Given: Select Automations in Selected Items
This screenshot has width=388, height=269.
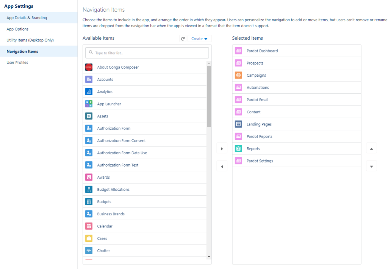Looking at the screenshot, I should click(297, 87).
